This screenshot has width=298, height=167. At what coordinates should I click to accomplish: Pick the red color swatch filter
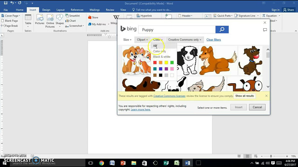(x=155, y=63)
